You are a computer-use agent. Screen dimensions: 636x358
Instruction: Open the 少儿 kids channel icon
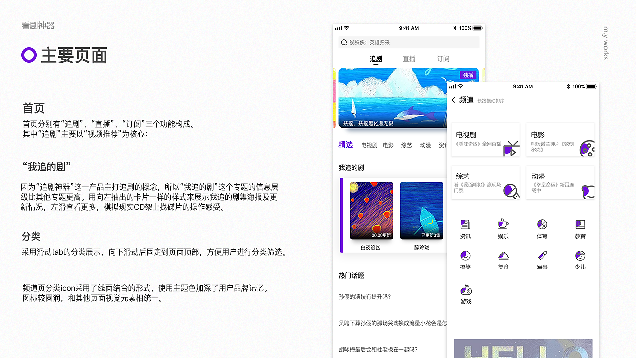[x=580, y=256]
